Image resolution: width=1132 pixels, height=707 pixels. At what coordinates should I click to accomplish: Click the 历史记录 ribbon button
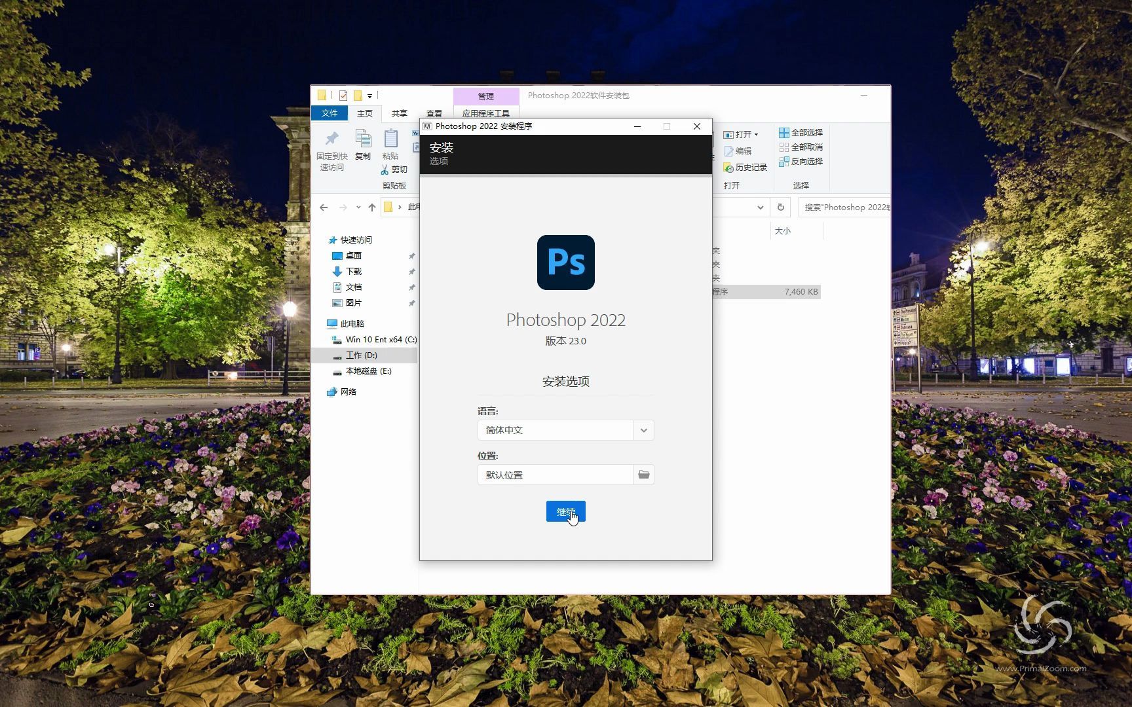click(745, 168)
